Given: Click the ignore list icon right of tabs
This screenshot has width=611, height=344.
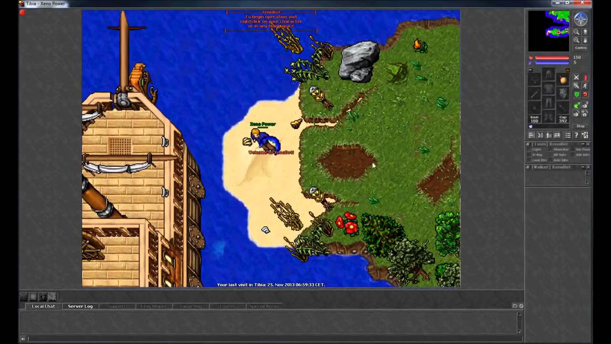Looking at the screenshot, I should (521, 306).
